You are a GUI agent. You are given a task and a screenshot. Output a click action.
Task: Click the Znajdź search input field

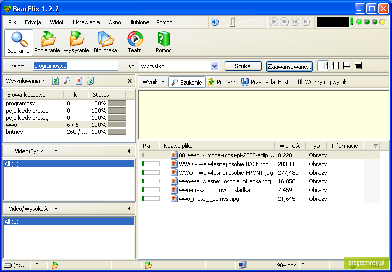tap(76, 66)
